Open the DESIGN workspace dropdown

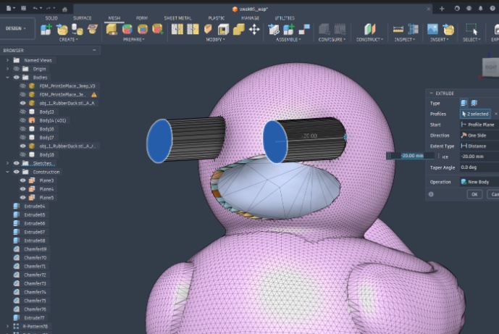(x=16, y=28)
